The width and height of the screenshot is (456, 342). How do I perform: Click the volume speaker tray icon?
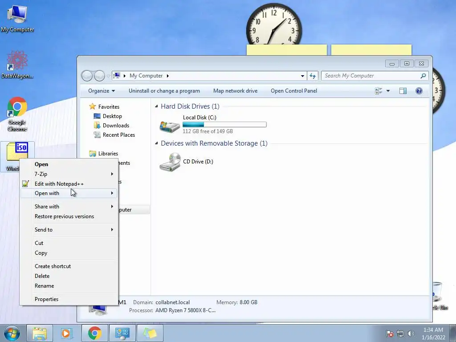click(x=411, y=334)
